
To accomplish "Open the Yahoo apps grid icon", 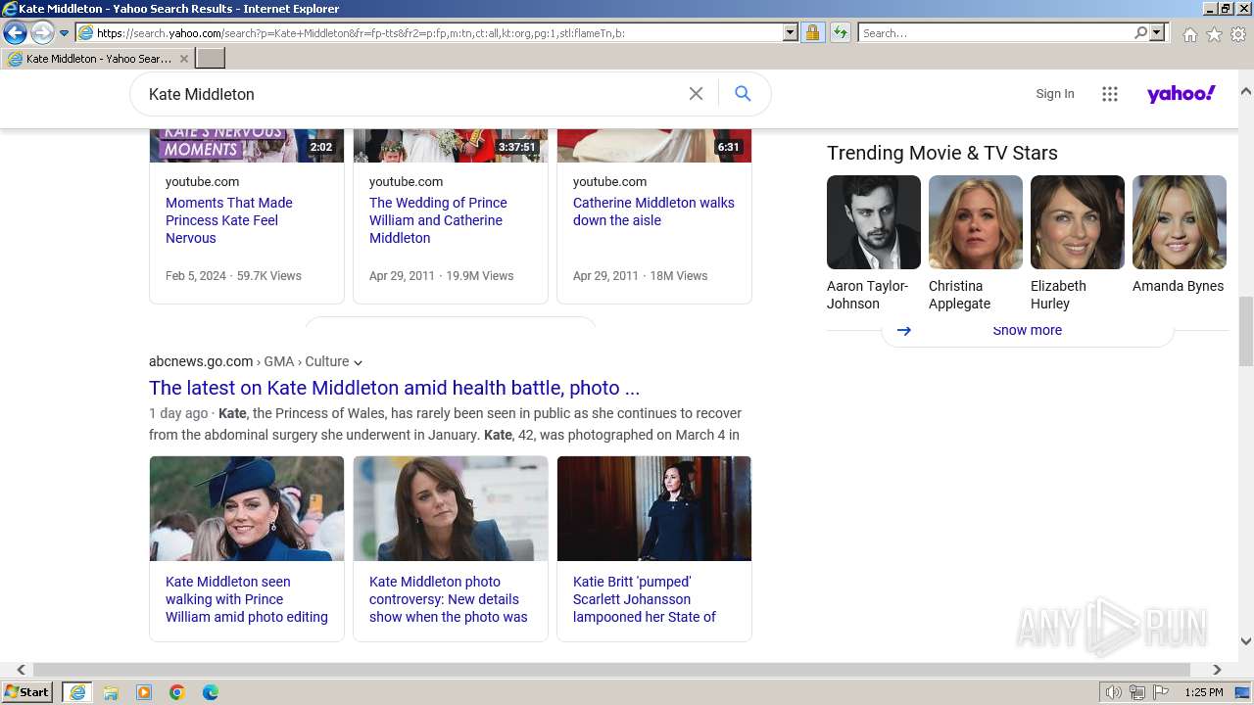I will click(1110, 94).
